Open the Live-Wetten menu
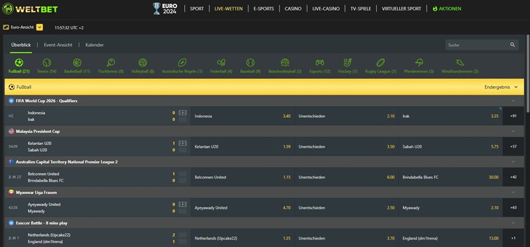 (229, 9)
